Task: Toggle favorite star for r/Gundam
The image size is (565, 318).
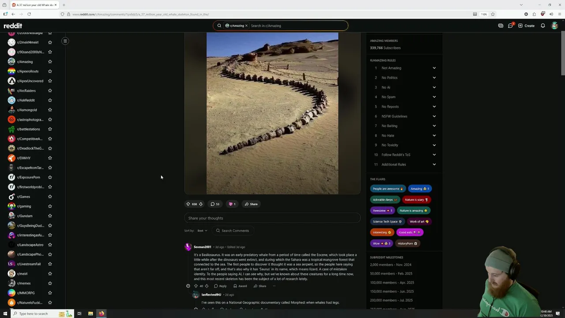Action: (x=50, y=216)
